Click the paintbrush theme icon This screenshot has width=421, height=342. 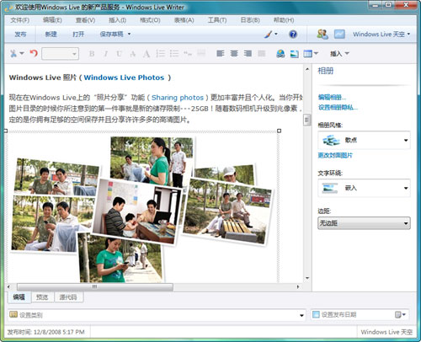(268, 35)
